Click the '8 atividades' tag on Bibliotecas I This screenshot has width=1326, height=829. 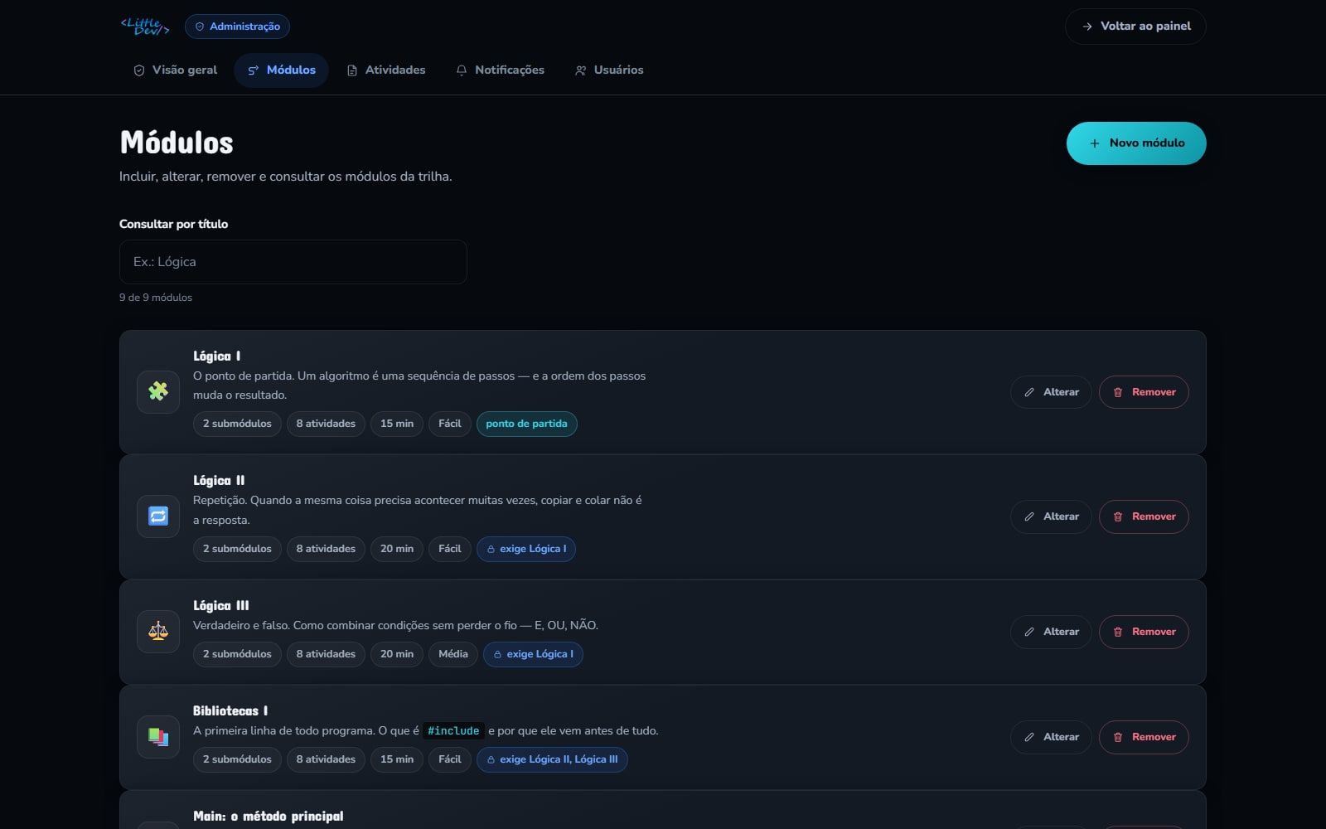tap(326, 759)
